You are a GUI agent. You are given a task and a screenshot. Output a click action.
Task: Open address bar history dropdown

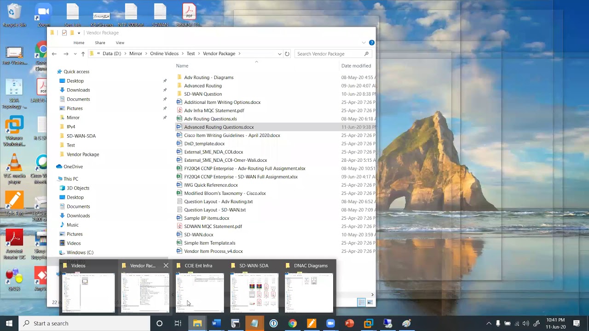[279, 54]
